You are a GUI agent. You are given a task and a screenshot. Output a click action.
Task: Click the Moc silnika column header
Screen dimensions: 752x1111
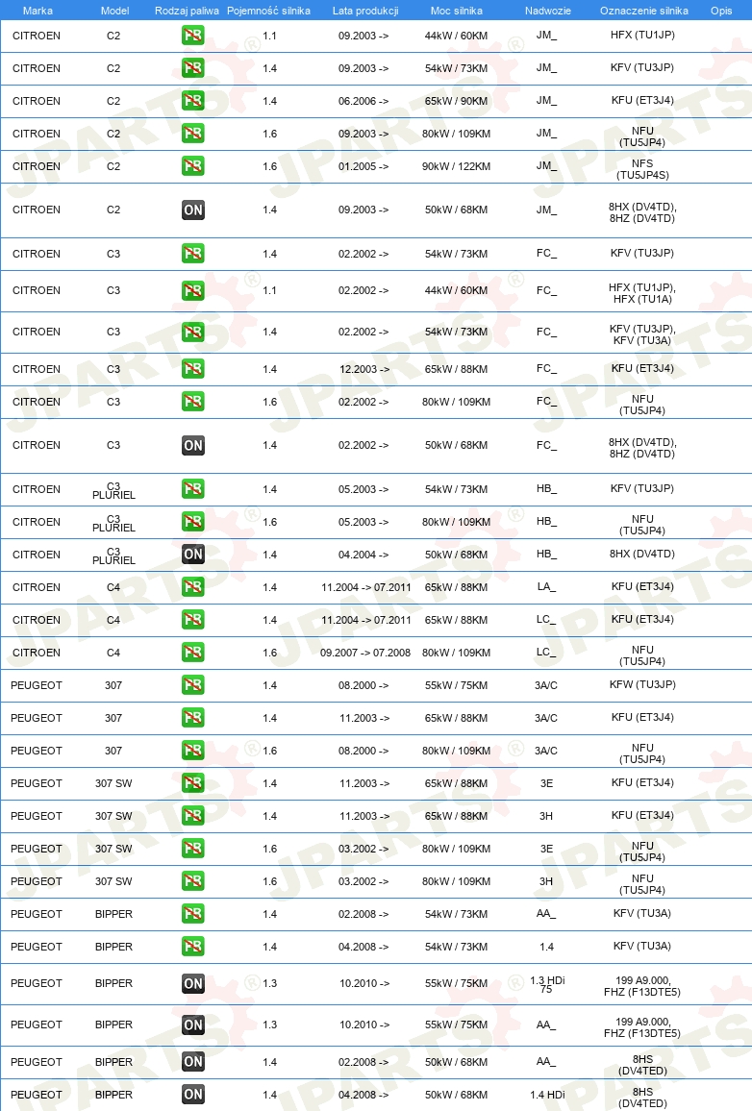457,11
